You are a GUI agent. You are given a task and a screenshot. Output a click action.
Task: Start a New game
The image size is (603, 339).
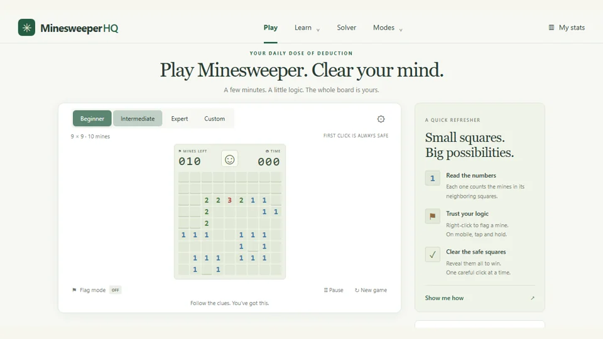(371, 290)
